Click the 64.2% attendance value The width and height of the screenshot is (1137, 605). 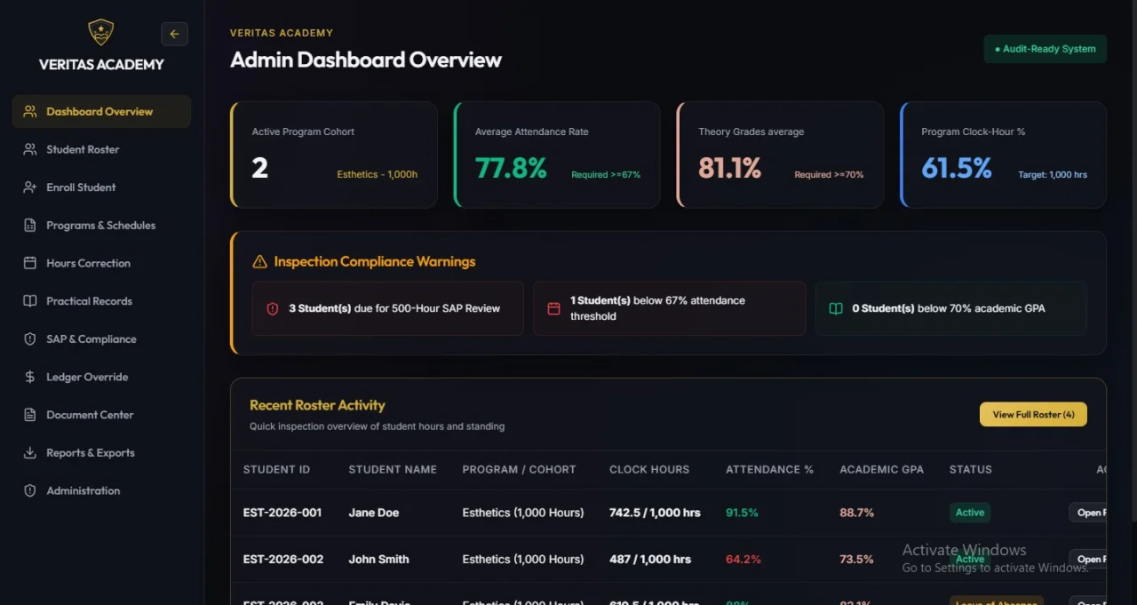(x=743, y=559)
